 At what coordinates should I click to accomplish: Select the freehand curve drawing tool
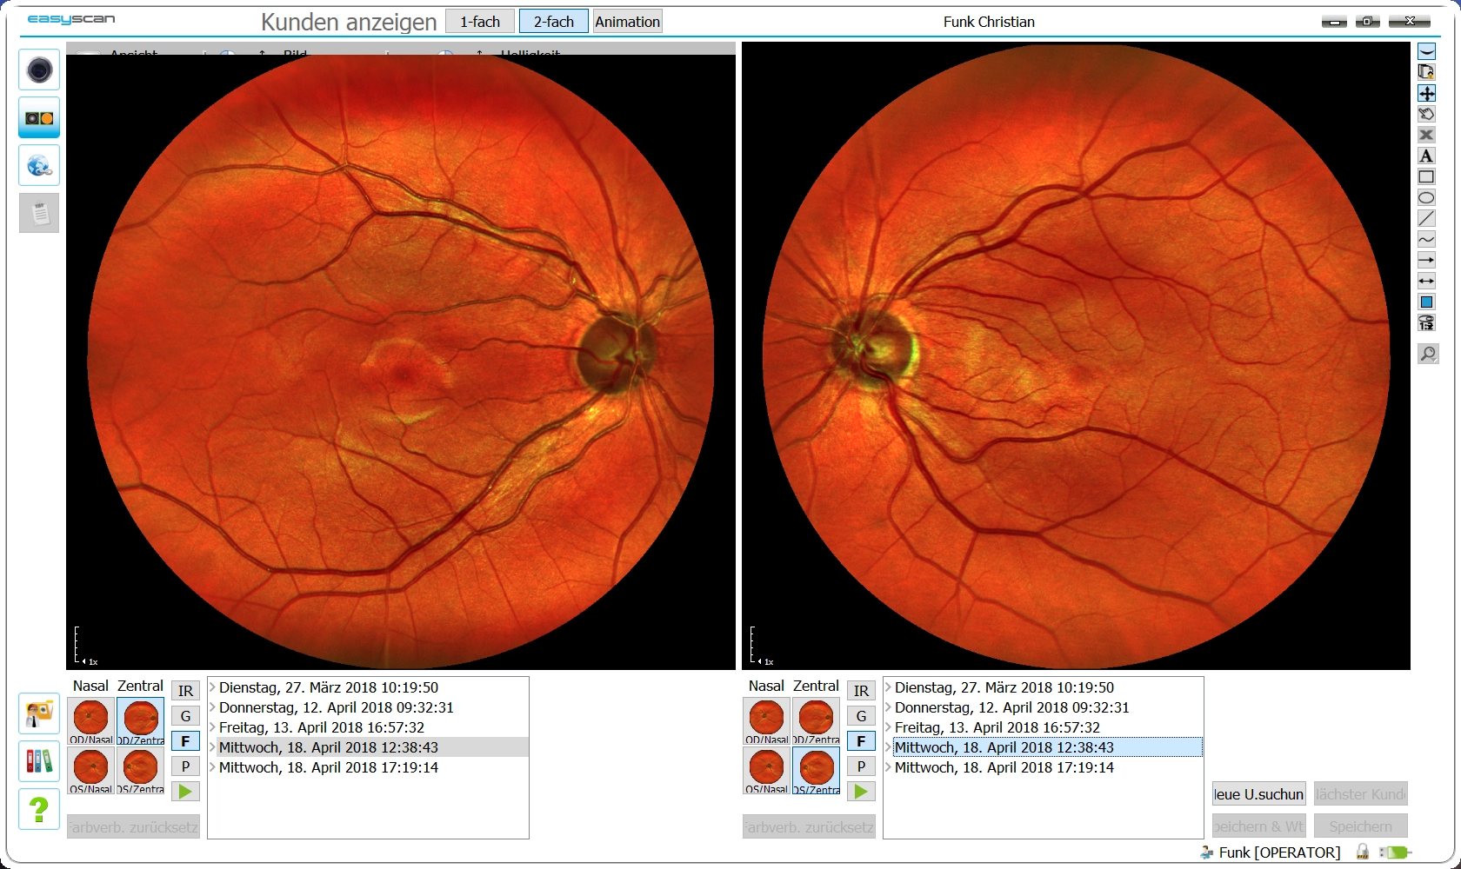pyautogui.click(x=1426, y=240)
